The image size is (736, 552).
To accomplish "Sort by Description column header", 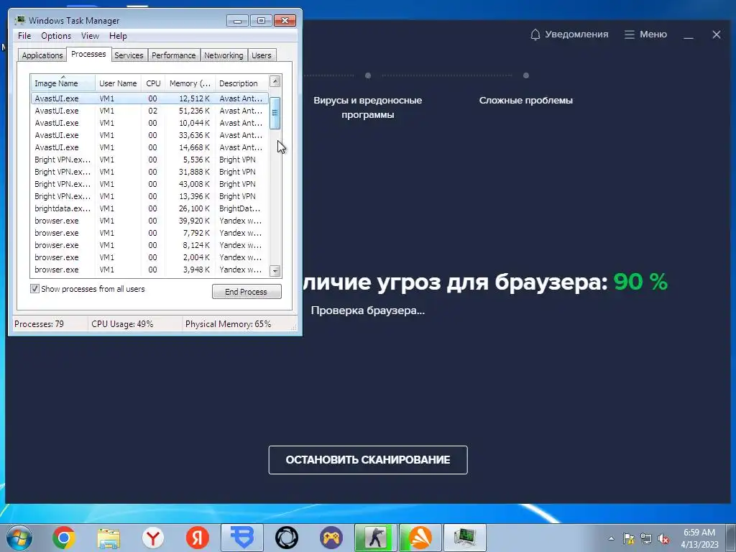I will (x=242, y=83).
